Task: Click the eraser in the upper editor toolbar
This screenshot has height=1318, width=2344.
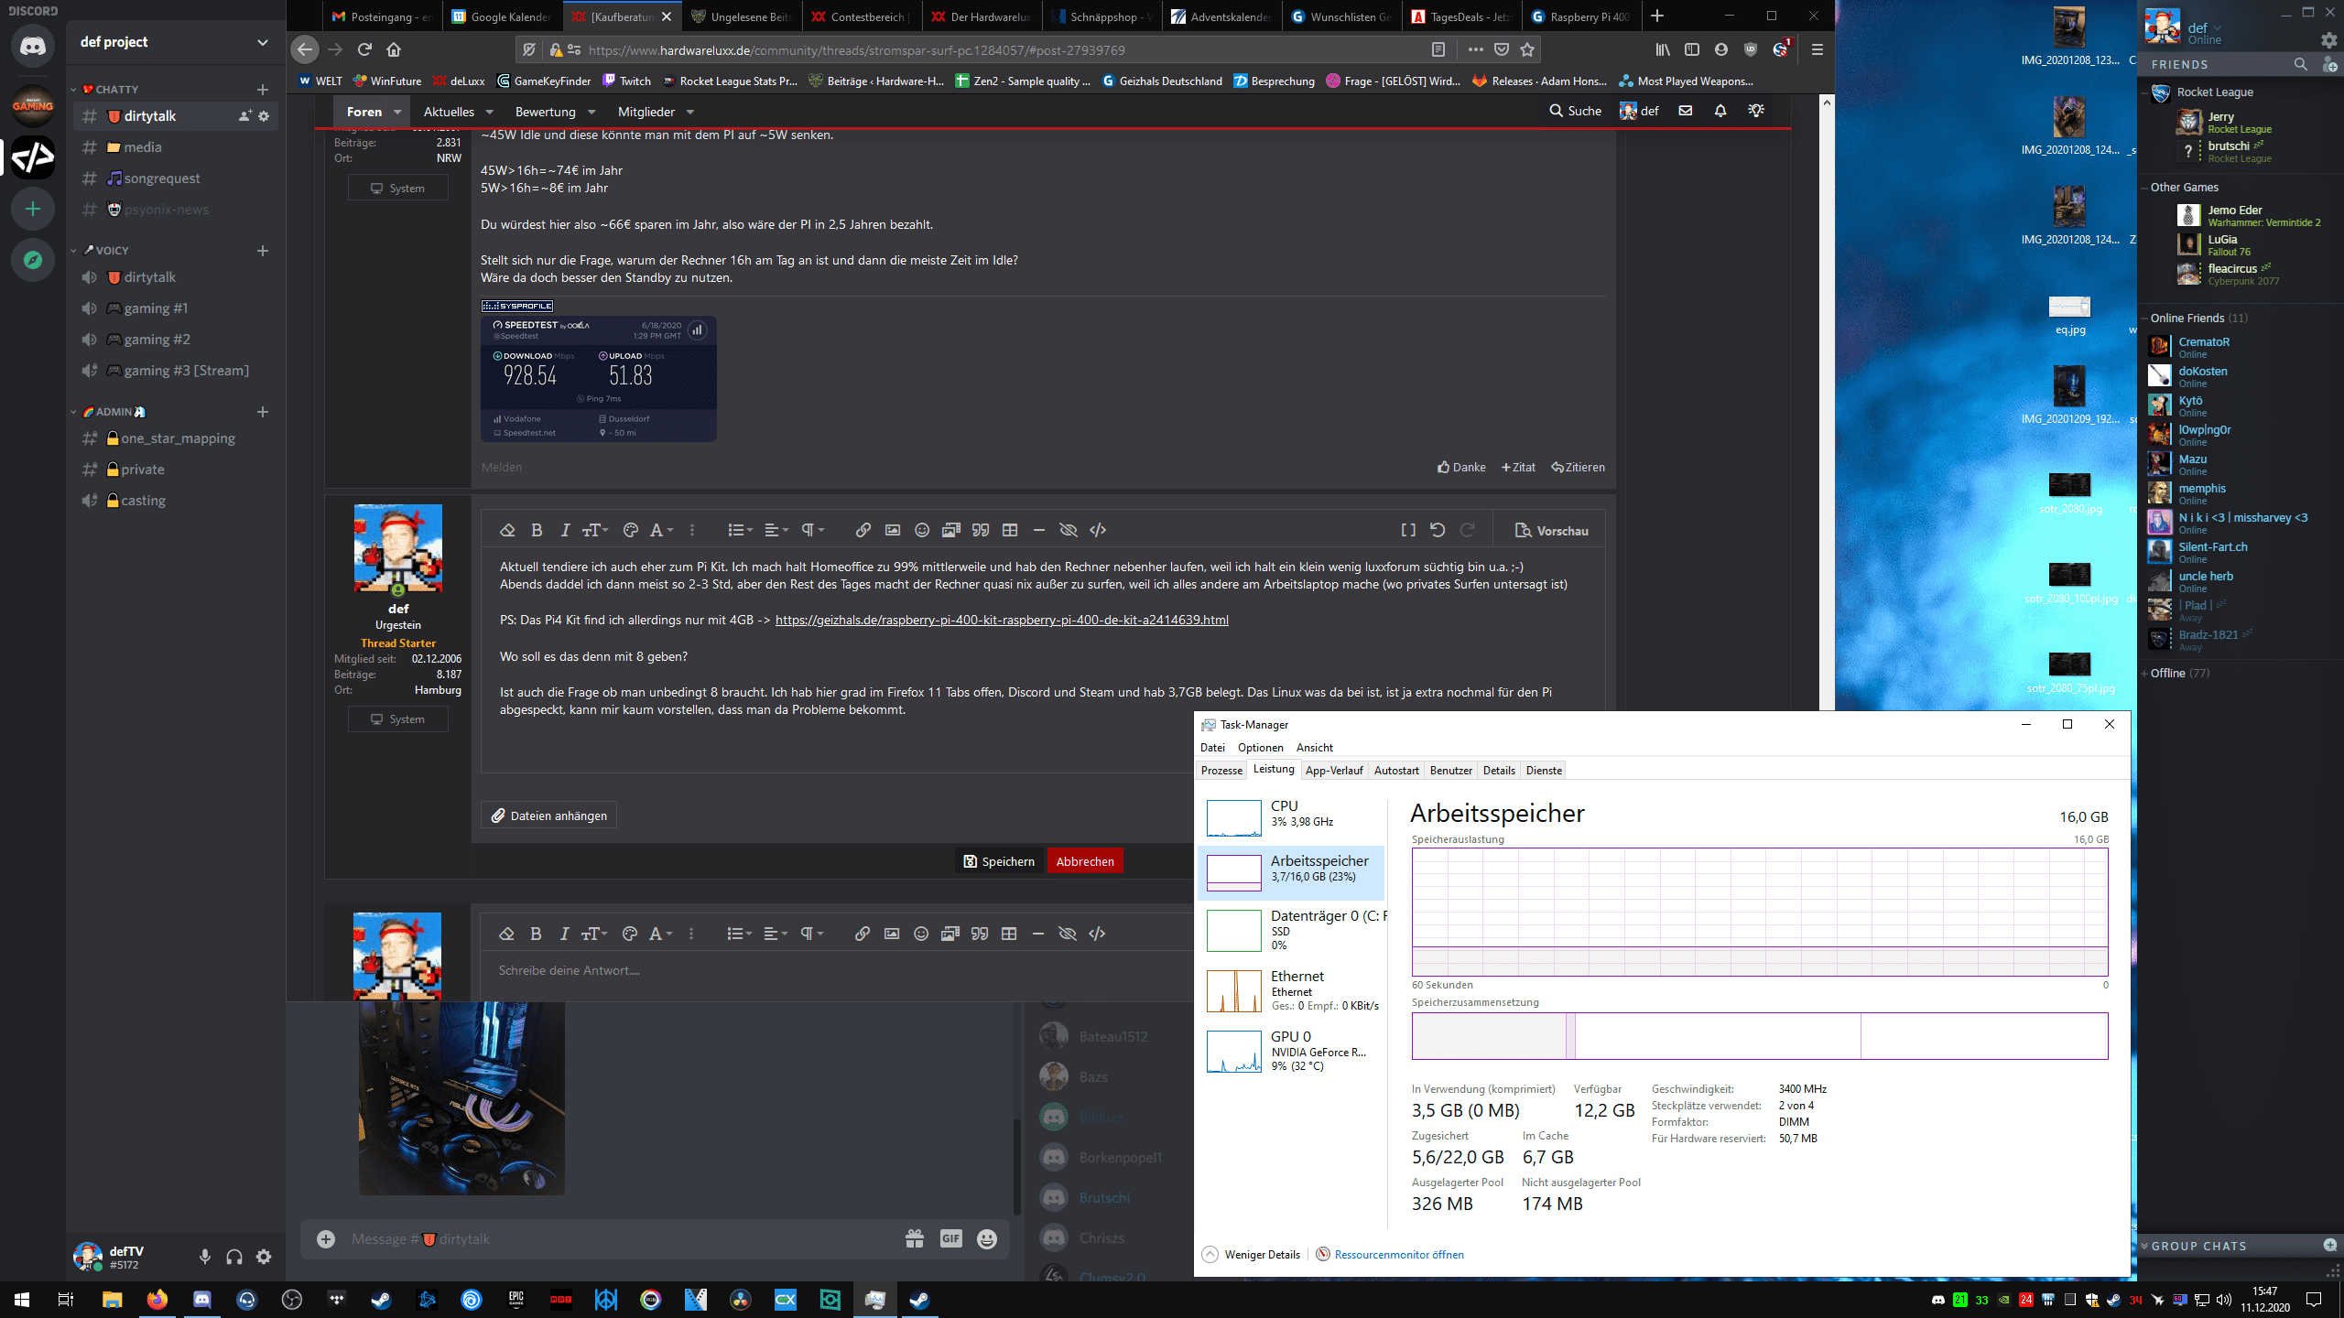Action: pyautogui.click(x=507, y=530)
